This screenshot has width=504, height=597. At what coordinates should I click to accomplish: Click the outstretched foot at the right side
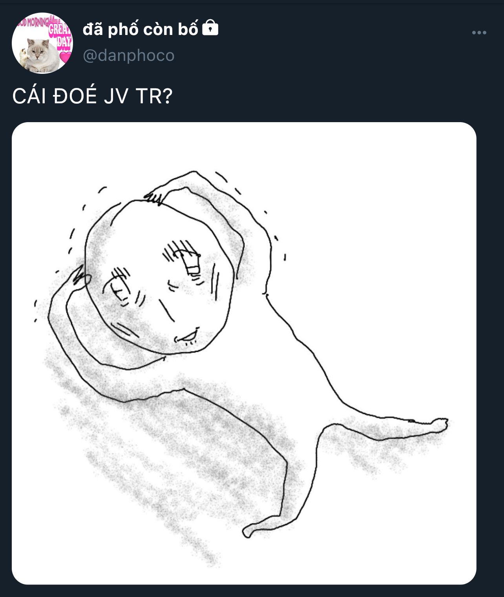tap(438, 424)
